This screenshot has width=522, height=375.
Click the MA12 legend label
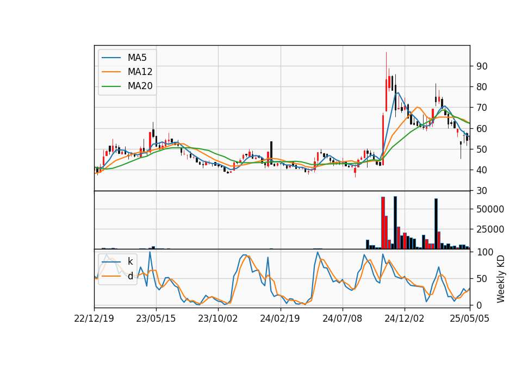point(140,72)
